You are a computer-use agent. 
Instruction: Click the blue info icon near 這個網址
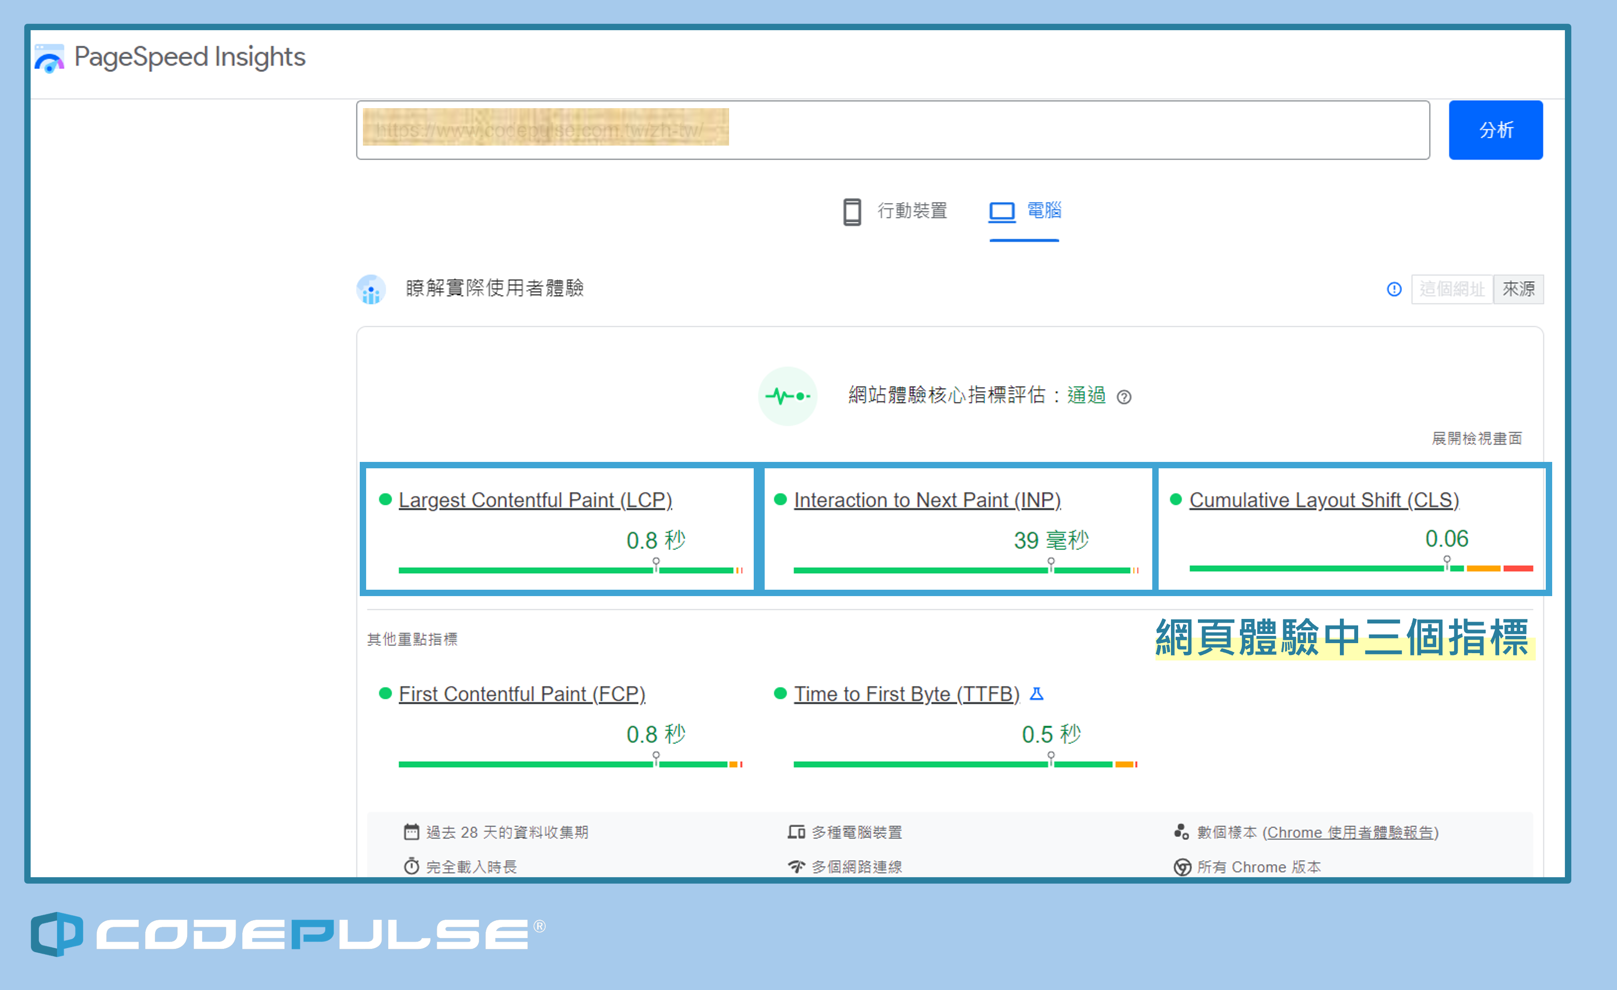(x=1394, y=289)
